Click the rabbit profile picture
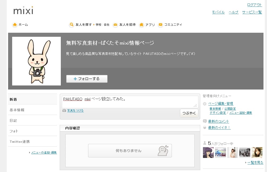 36,61
